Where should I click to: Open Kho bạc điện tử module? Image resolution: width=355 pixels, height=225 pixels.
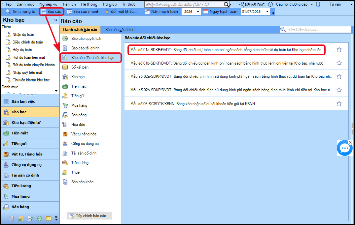pyautogui.click(x=30, y=123)
